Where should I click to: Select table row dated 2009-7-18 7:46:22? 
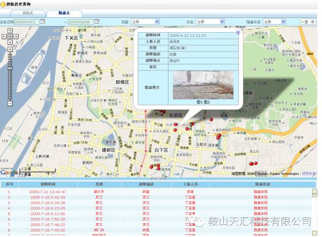[156, 225]
